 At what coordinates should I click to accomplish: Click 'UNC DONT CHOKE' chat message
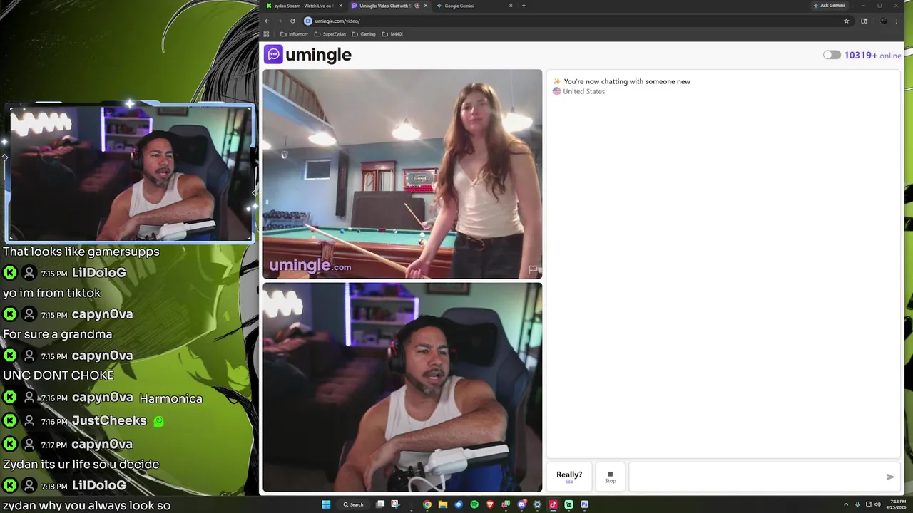point(58,375)
